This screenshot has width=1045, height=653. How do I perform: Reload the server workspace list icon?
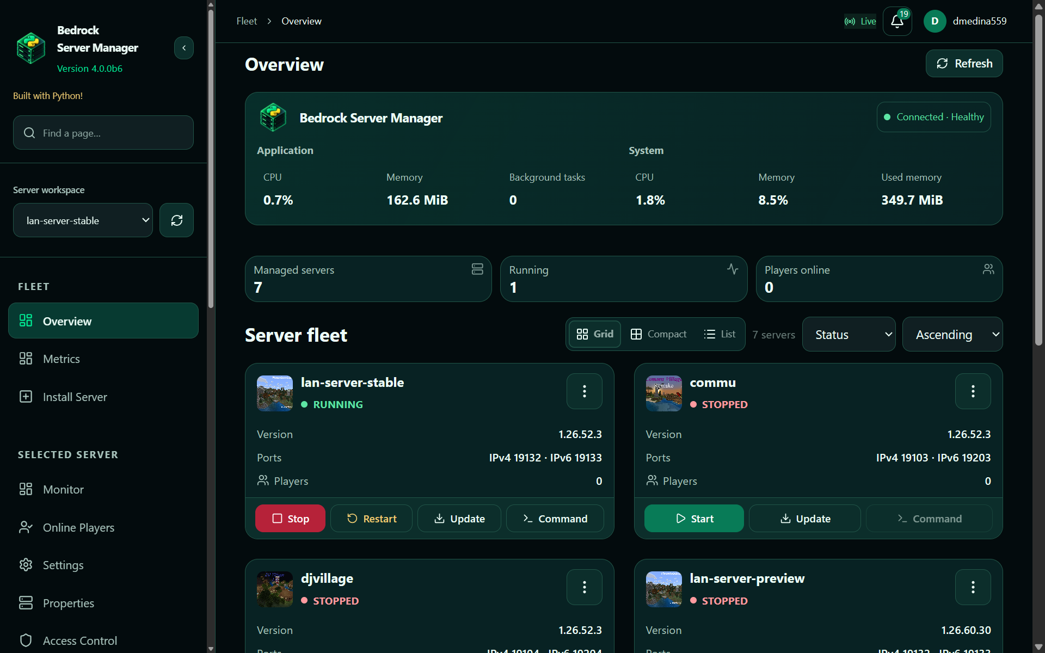[176, 220]
